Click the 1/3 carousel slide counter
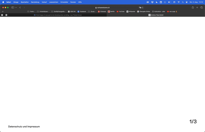Viewport: 205px width, 132px height. [193, 122]
